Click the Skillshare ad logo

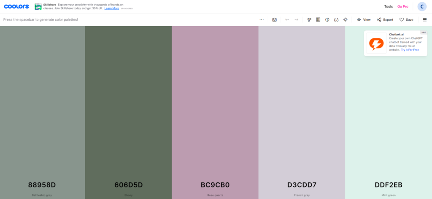38,7
